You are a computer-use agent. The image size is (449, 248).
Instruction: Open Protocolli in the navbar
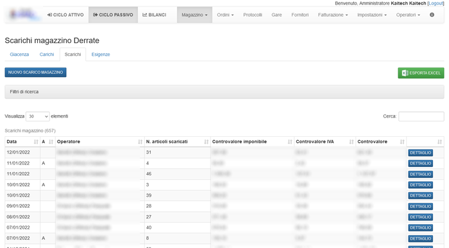click(253, 15)
